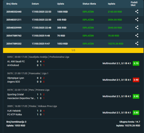Viewport: 144px width, 133px height.
Task: Click the 70 RSD stake cell
Action: click(x=61, y=36)
